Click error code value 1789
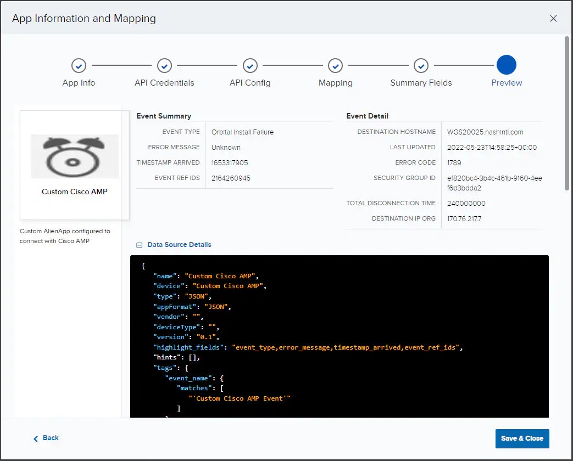Screen dimensions: 573x461 coord(454,163)
